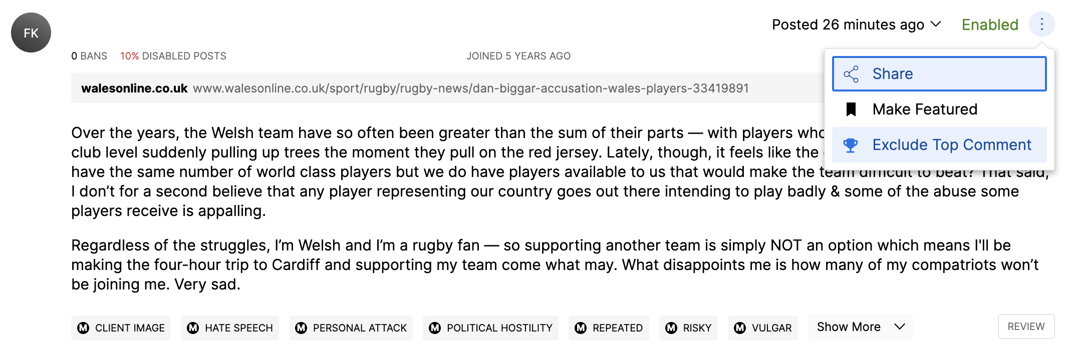Click the share icon in the menu
The width and height of the screenshot is (1066, 360).
click(x=851, y=74)
